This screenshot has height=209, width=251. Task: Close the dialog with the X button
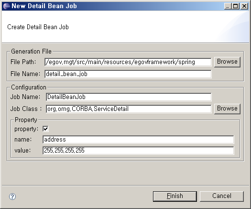tap(244, 6)
